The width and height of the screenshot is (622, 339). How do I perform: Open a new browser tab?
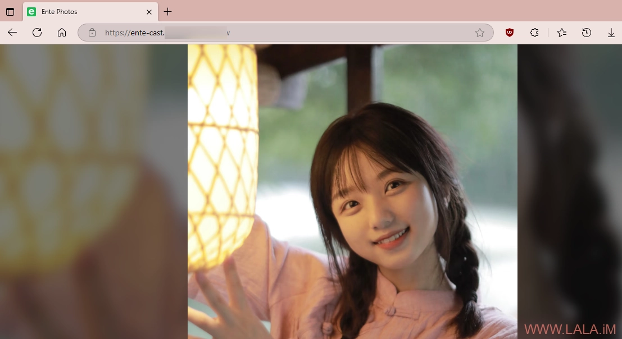167,12
